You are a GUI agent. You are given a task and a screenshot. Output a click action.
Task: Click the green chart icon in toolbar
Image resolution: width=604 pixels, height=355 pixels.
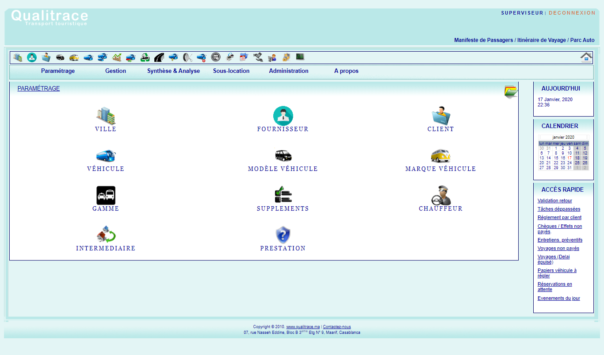click(x=117, y=57)
